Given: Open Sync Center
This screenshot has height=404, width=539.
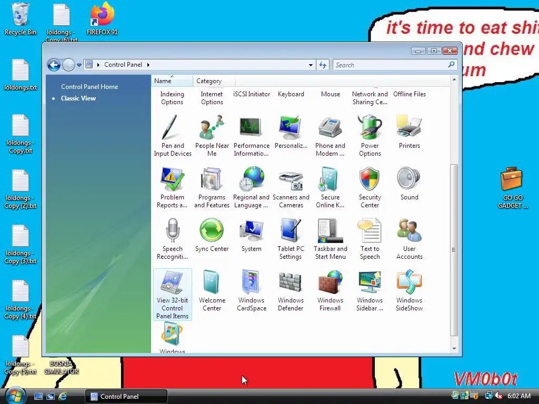Looking at the screenshot, I should pyautogui.click(x=212, y=235).
